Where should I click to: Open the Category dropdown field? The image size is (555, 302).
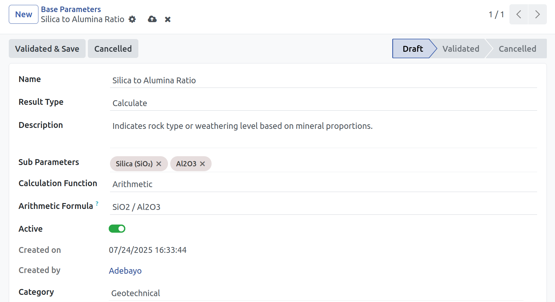click(316, 293)
